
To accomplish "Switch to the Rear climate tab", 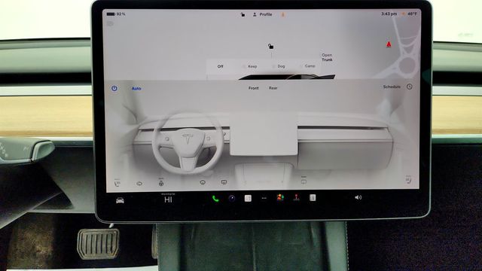I will pos(273,88).
